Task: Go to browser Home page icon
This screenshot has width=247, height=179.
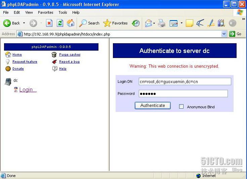Action: (x=71, y=23)
